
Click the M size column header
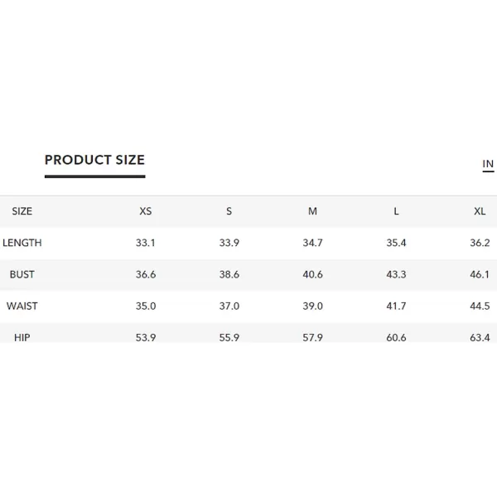[312, 211]
